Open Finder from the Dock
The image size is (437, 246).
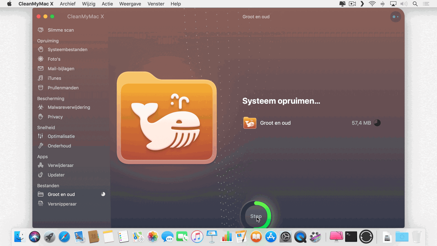[x=20, y=237]
